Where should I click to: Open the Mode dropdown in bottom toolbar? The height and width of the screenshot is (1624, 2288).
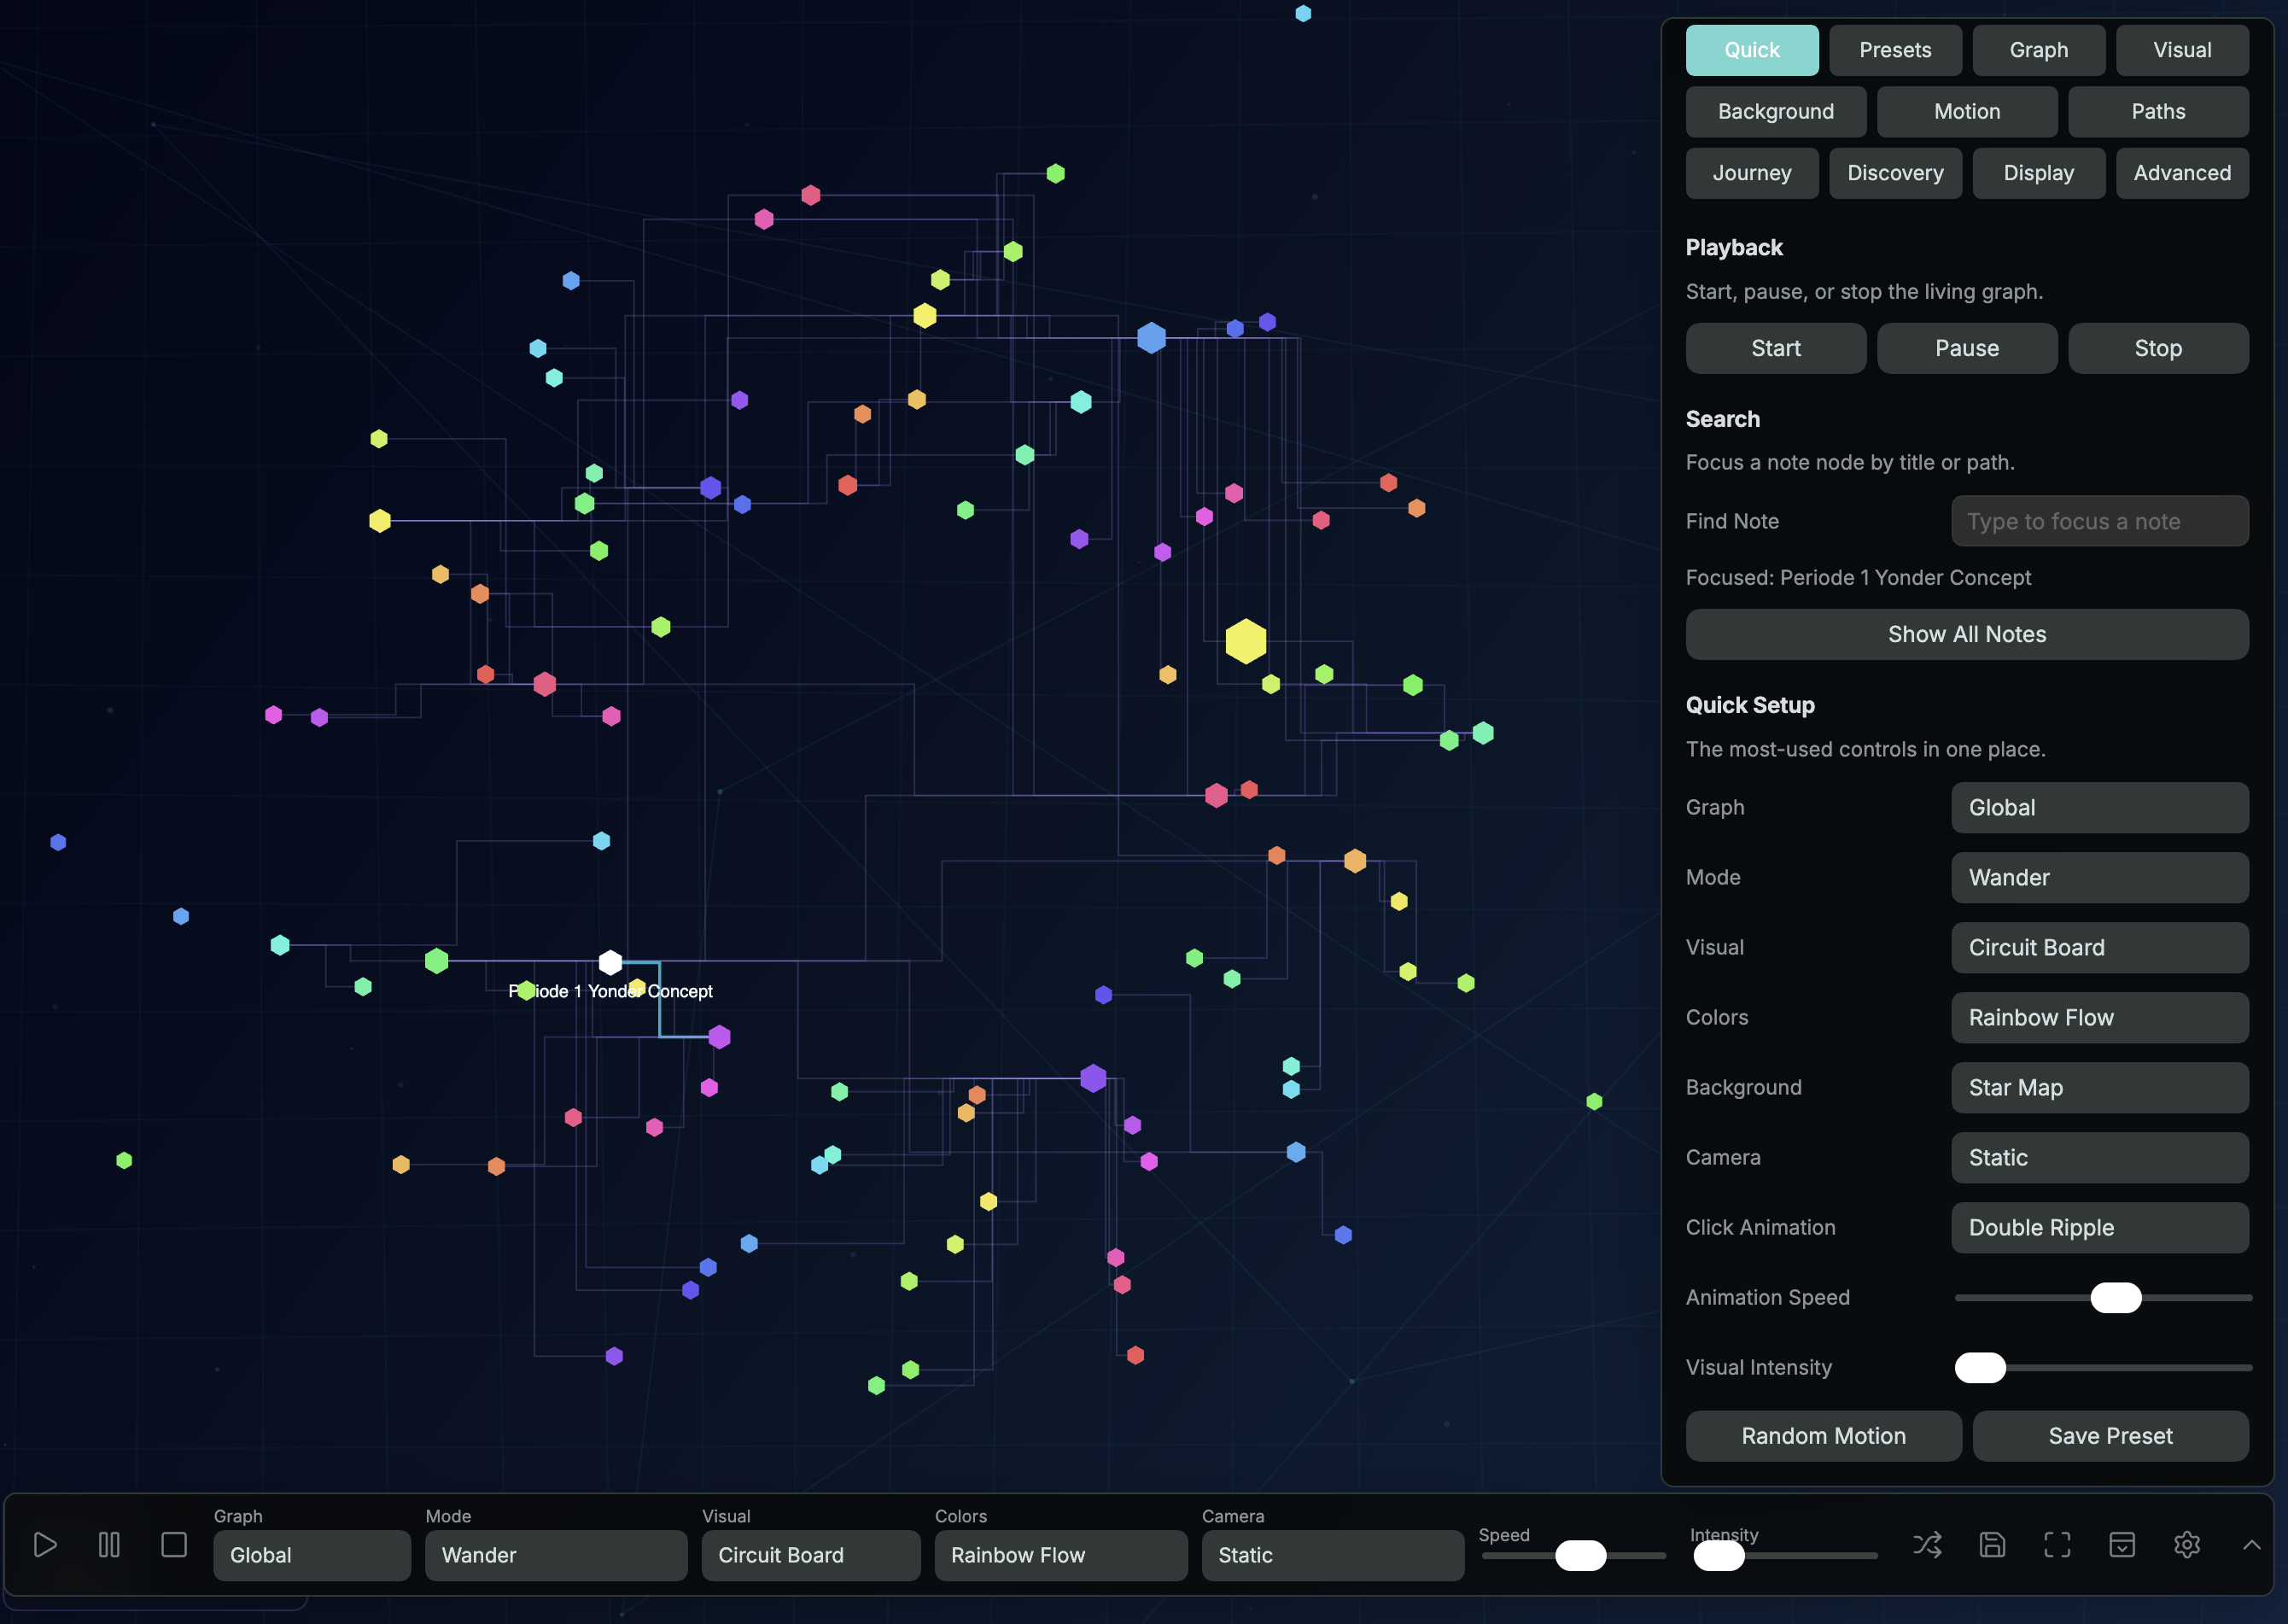point(556,1555)
